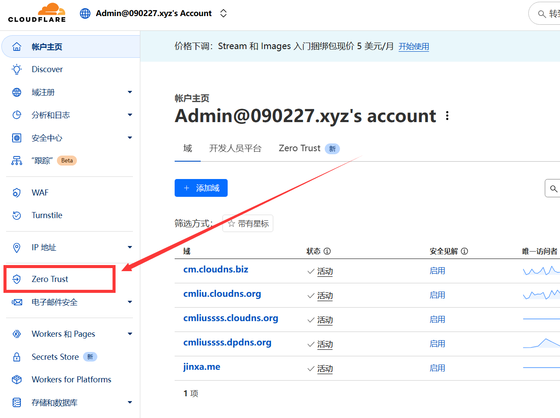Expand the 域注册 sidebar menu
Screen dimensions: 560x418
129,92
